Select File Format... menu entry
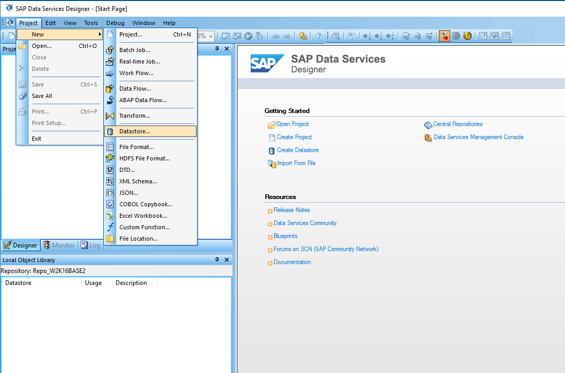 [x=150, y=147]
